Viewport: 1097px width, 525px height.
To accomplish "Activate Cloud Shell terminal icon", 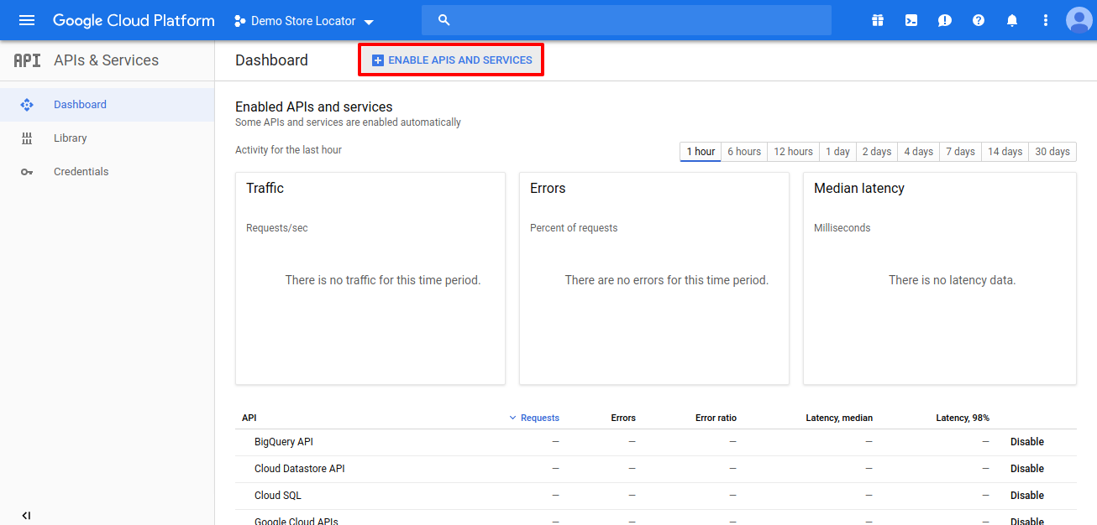I will pos(911,20).
